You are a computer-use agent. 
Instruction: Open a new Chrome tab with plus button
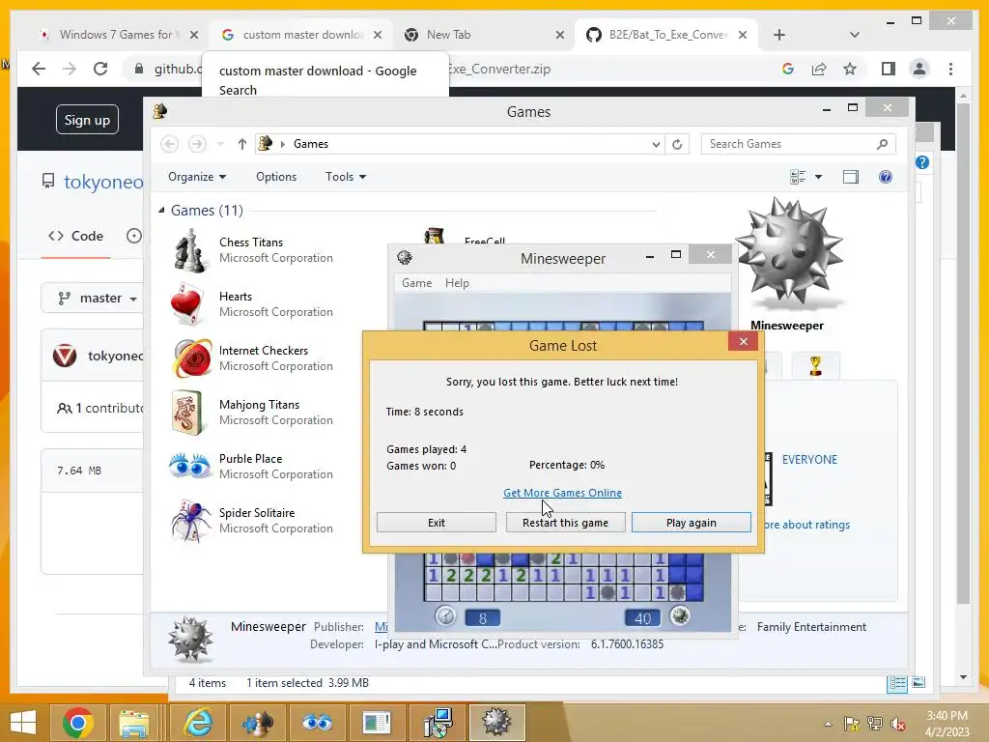point(779,35)
